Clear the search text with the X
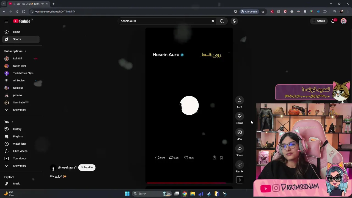This screenshot has width=352, height=198. 213,21
